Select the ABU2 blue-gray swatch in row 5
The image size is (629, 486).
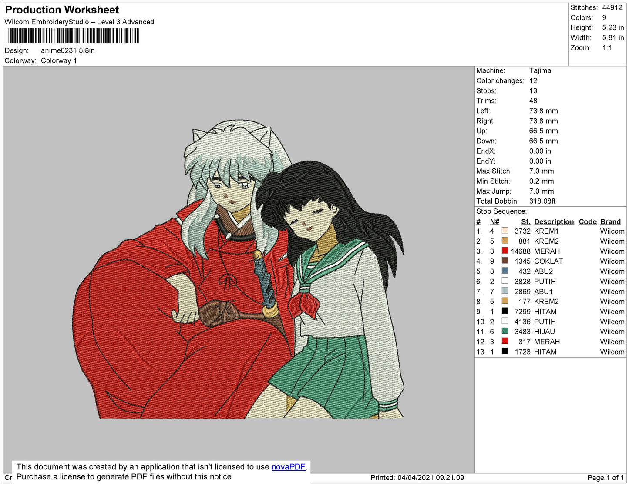click(505, 271)
